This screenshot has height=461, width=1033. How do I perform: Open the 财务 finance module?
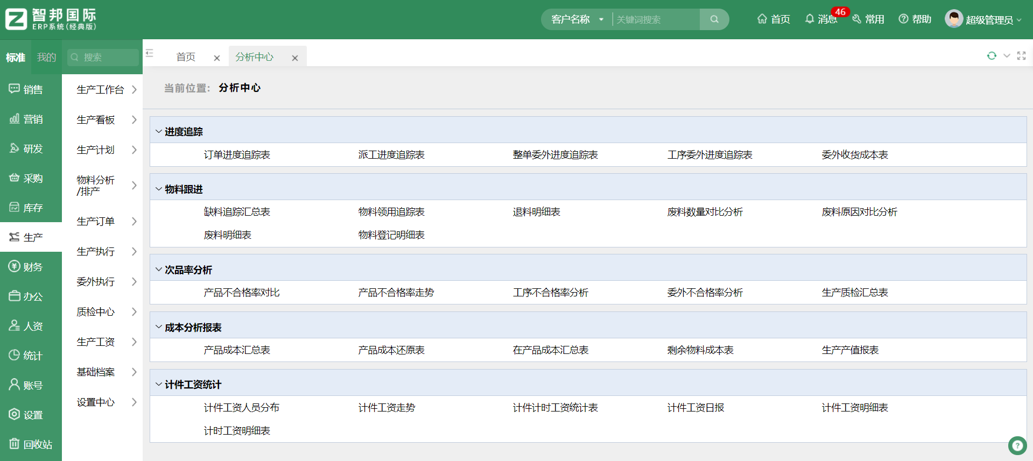31,267
